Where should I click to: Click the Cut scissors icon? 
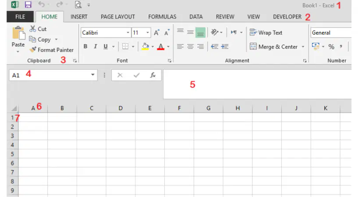point(32,29)
